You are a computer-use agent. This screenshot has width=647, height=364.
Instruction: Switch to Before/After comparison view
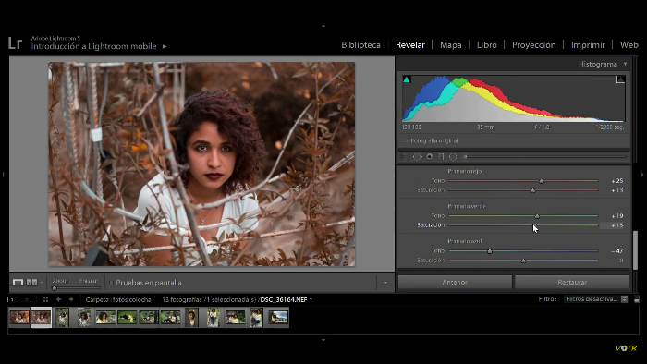click(31, 283)
